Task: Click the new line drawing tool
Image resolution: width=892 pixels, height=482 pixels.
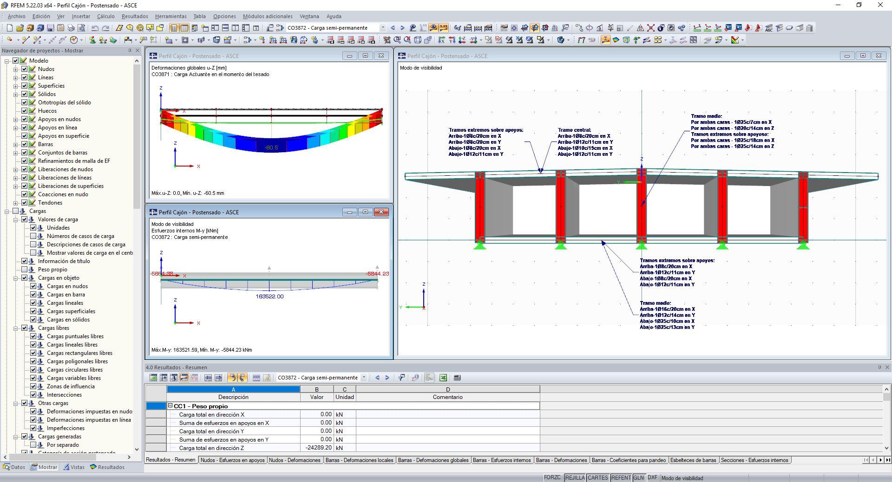Action: click(x=26, y=40)
